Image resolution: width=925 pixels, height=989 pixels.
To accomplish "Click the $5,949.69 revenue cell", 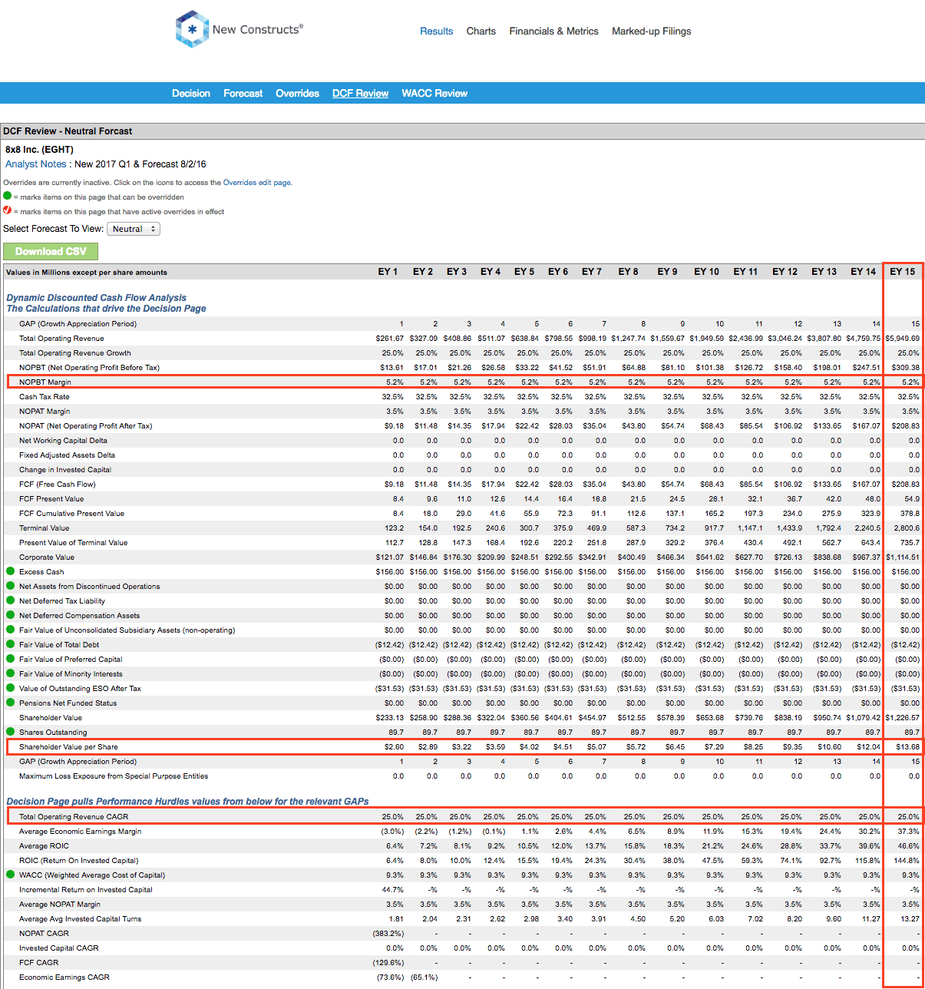I will pos(902,338).
